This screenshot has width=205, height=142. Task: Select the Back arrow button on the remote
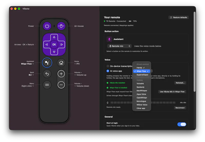click(x=47, y=74)
